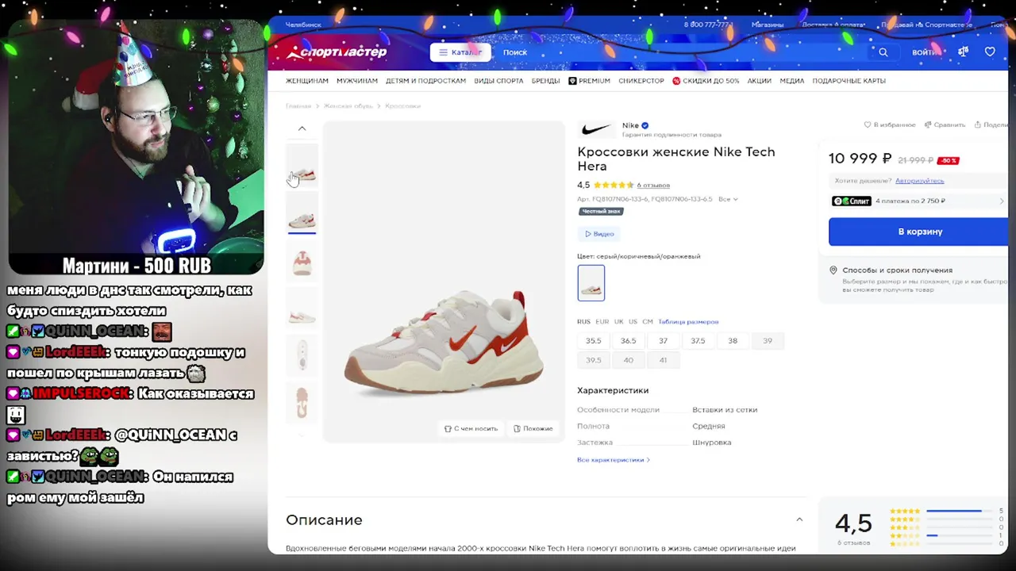
Task: Select size 39
Action: (x=767, y=340)
